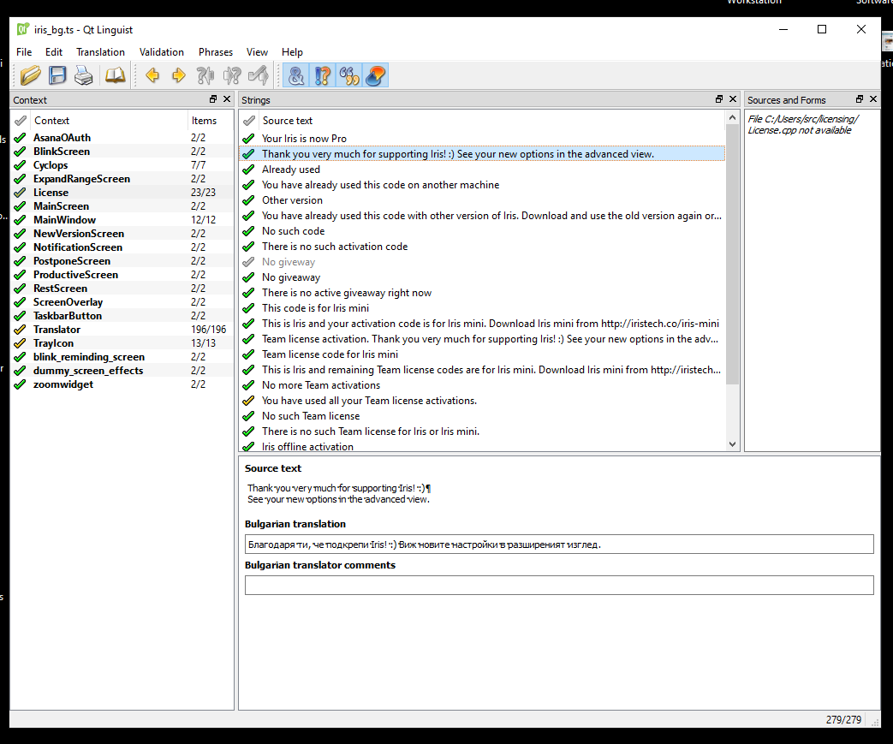This screenshot has height=744, width=893.
Task: Toggle checkmark beside 'No such code'
Action: point(248,230)
